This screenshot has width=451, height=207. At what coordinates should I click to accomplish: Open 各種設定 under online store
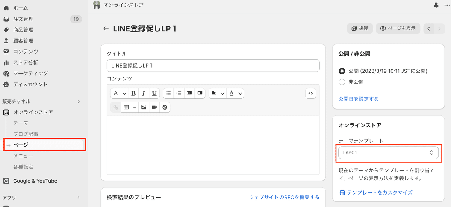(x=23, y=166)
